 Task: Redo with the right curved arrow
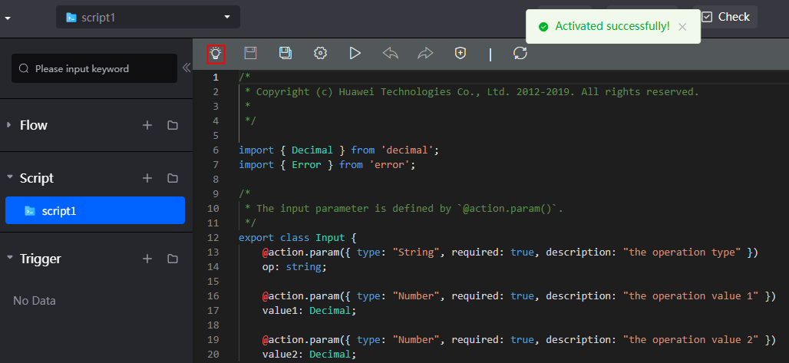pyautogui.click(x=425, y=53)
